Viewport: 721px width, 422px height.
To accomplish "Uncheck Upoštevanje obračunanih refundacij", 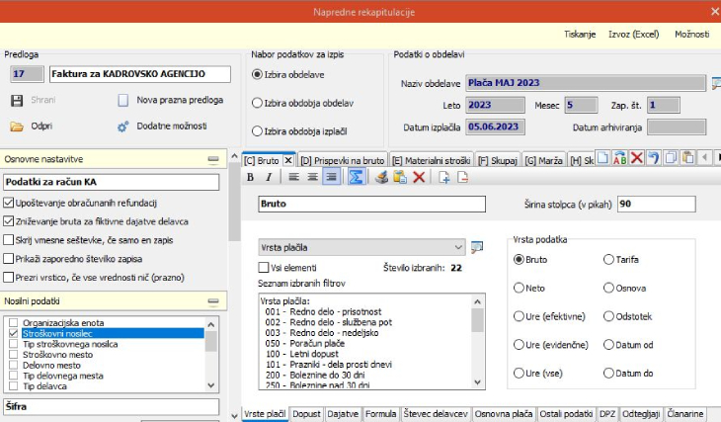I will coord(10,203).
